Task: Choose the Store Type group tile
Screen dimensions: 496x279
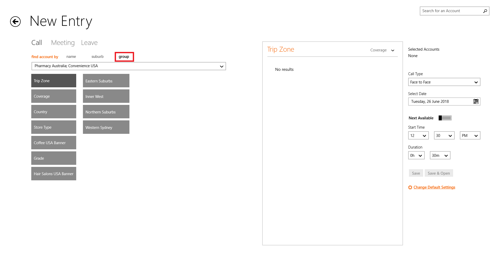Action: (54, 127)
